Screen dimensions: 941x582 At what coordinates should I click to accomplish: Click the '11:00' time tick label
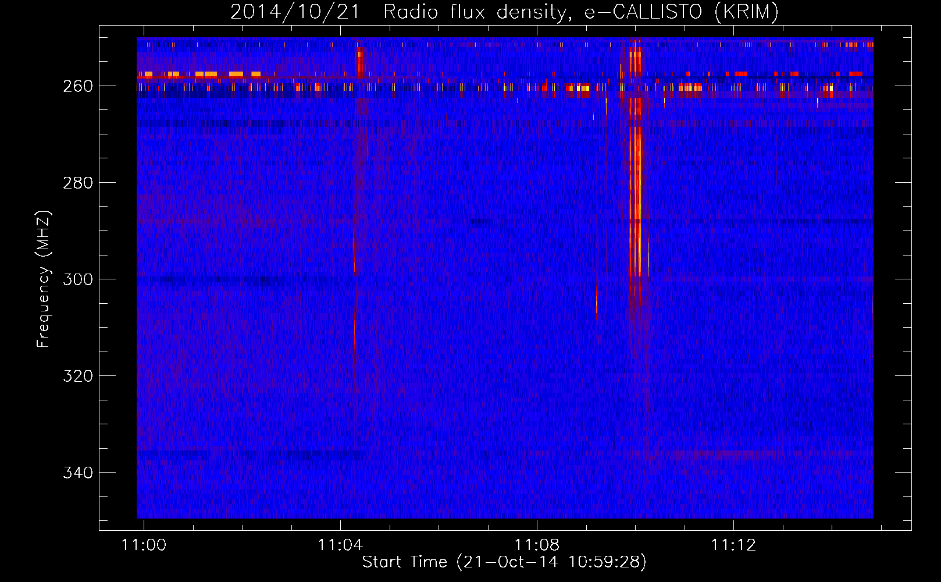pyautogui.click(x=143, y=545)
